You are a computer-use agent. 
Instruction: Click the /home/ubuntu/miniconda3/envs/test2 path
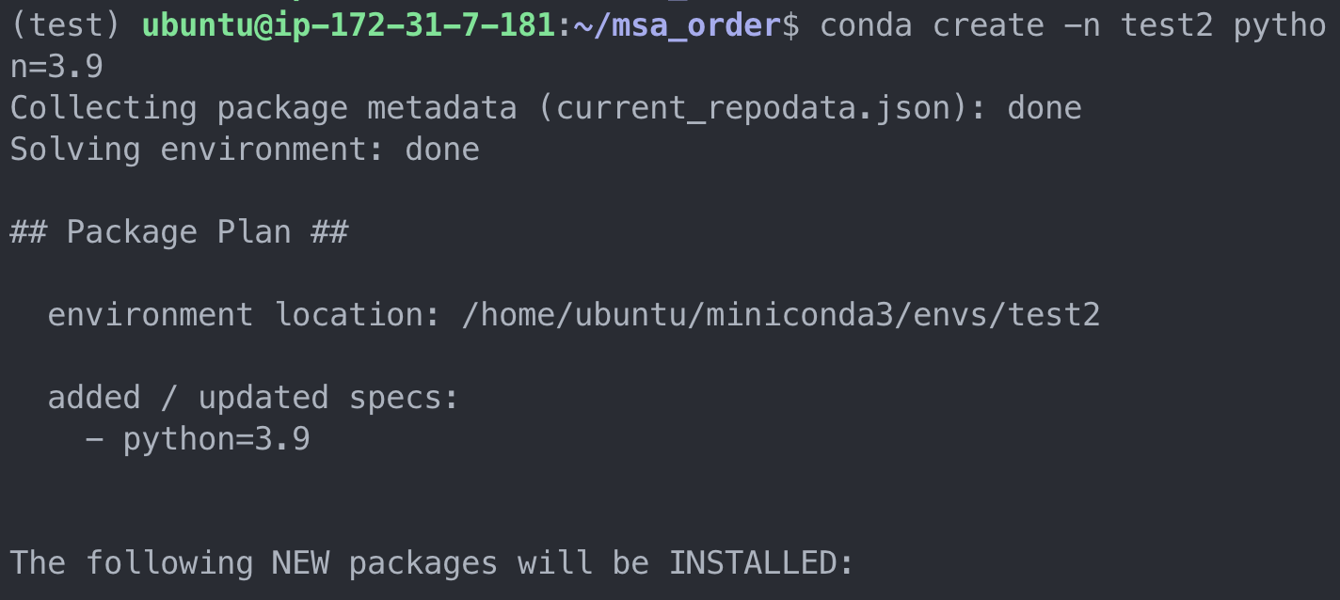pyautogui.click(x=781, y=315)
